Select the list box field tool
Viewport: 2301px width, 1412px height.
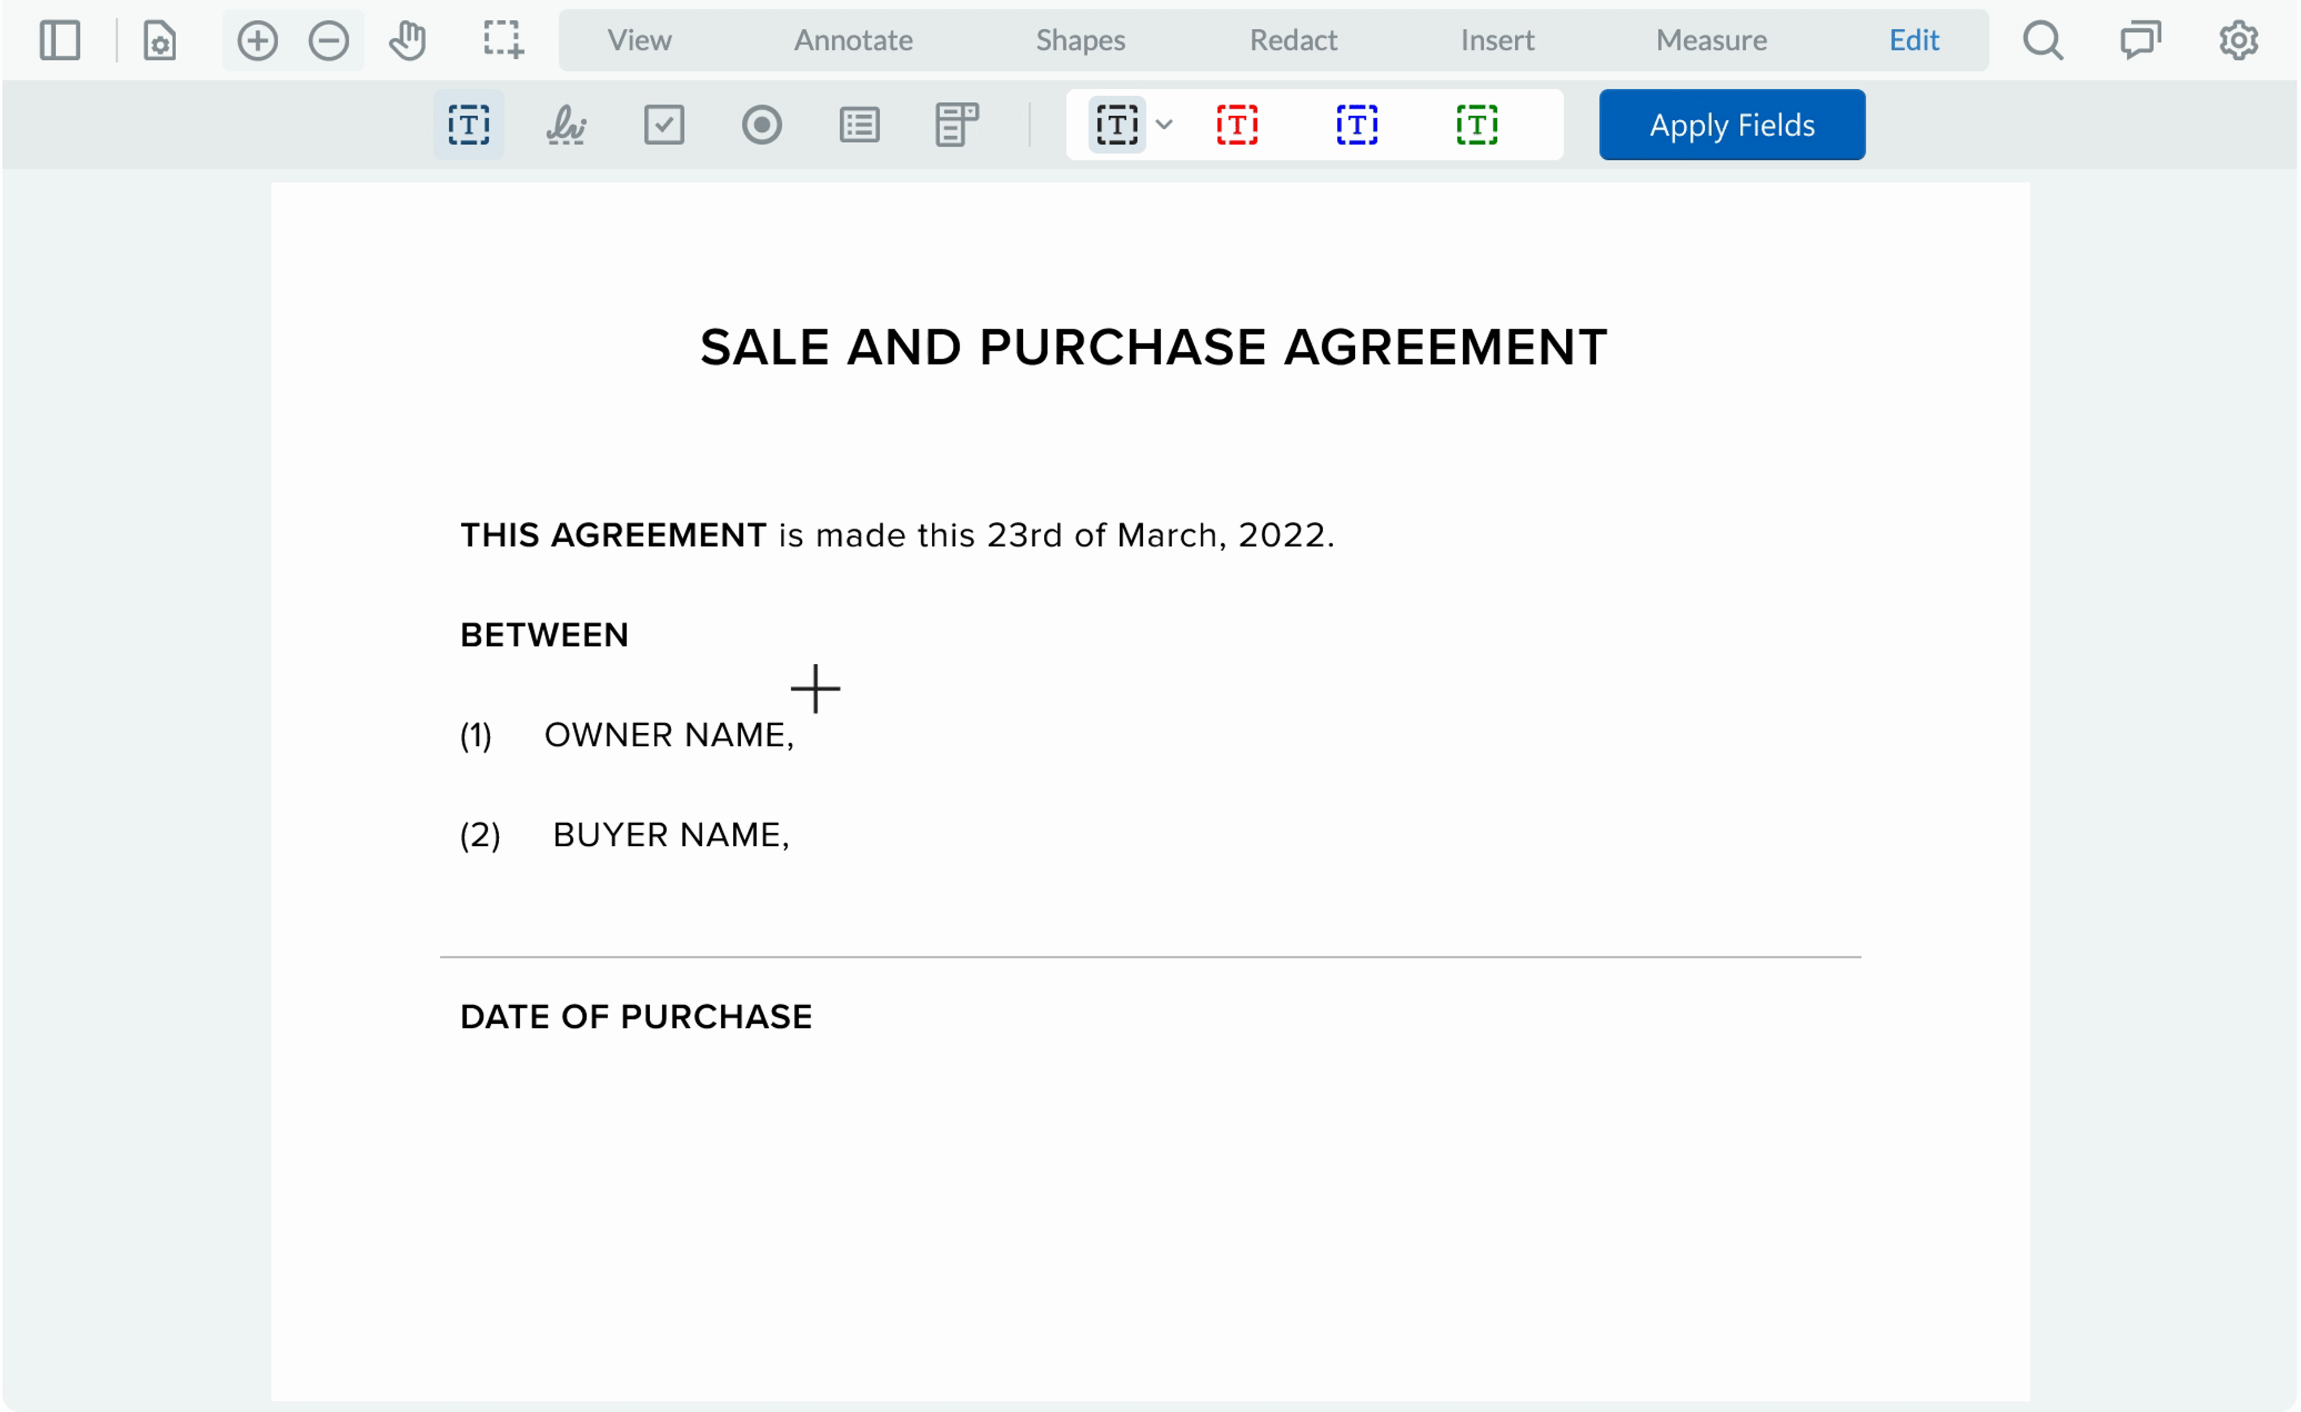click(x=859, y=125)
